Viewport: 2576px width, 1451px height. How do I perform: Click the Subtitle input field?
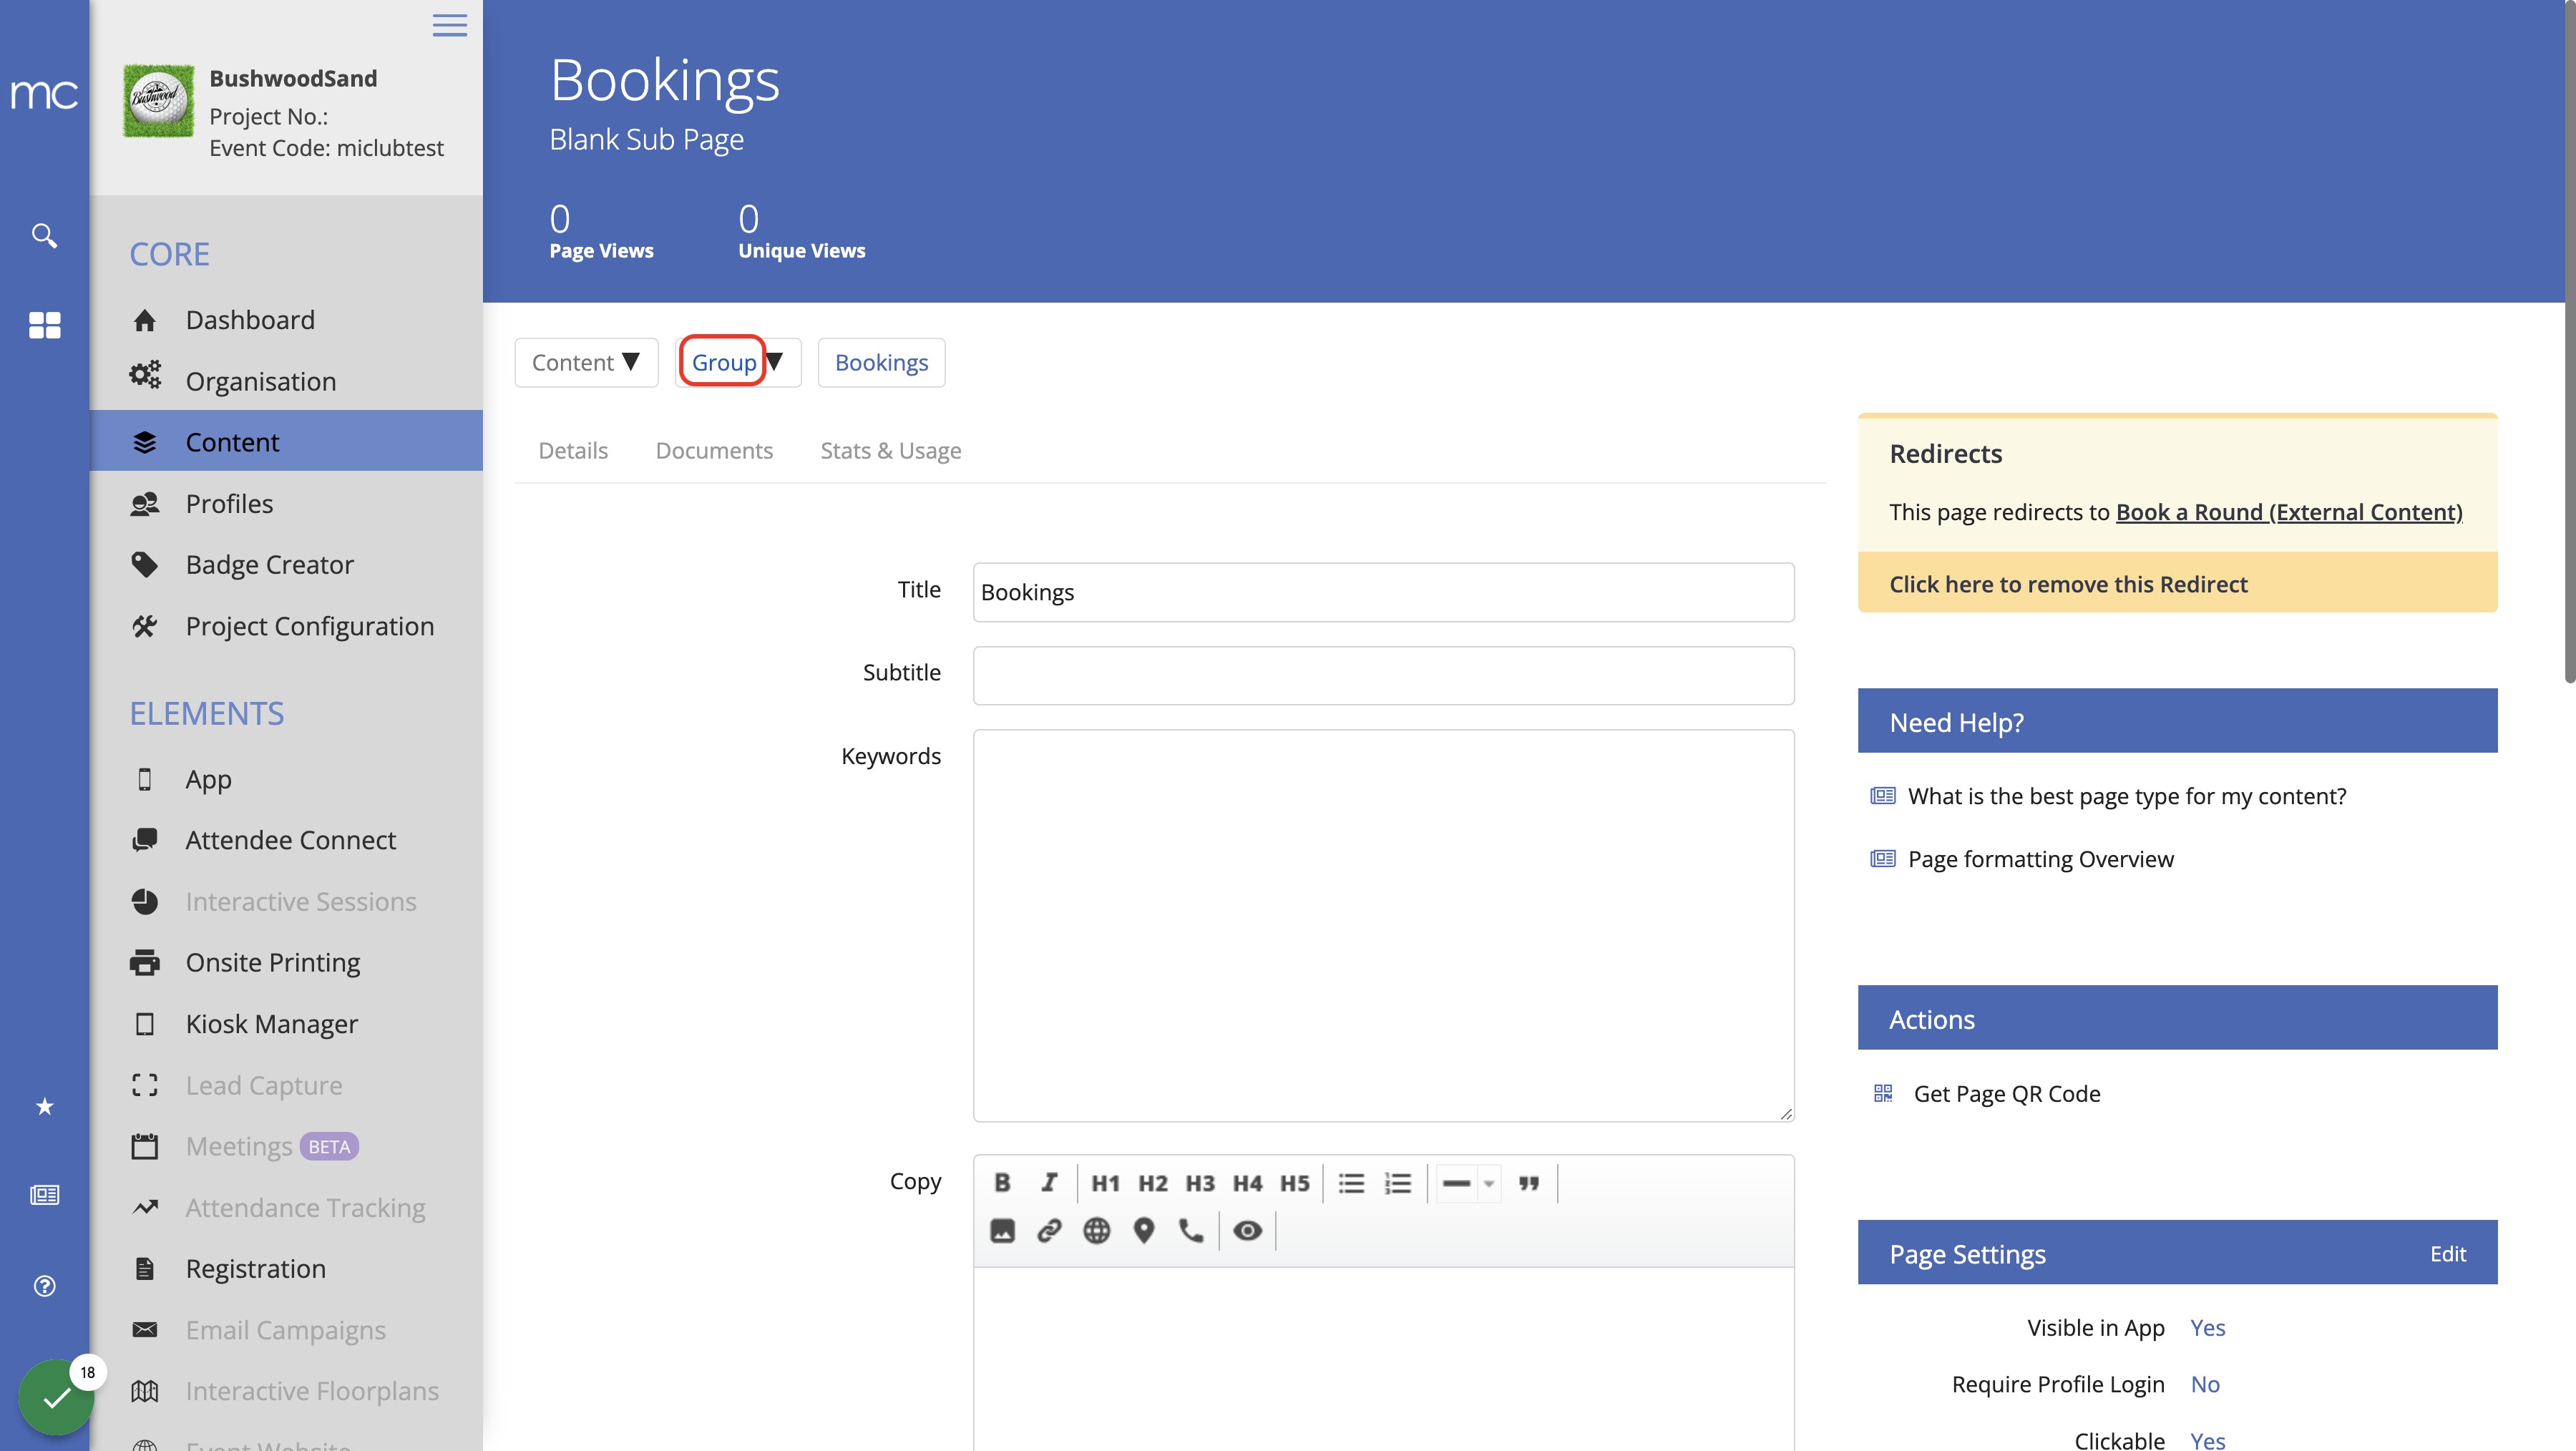(x=1383, y=676)
